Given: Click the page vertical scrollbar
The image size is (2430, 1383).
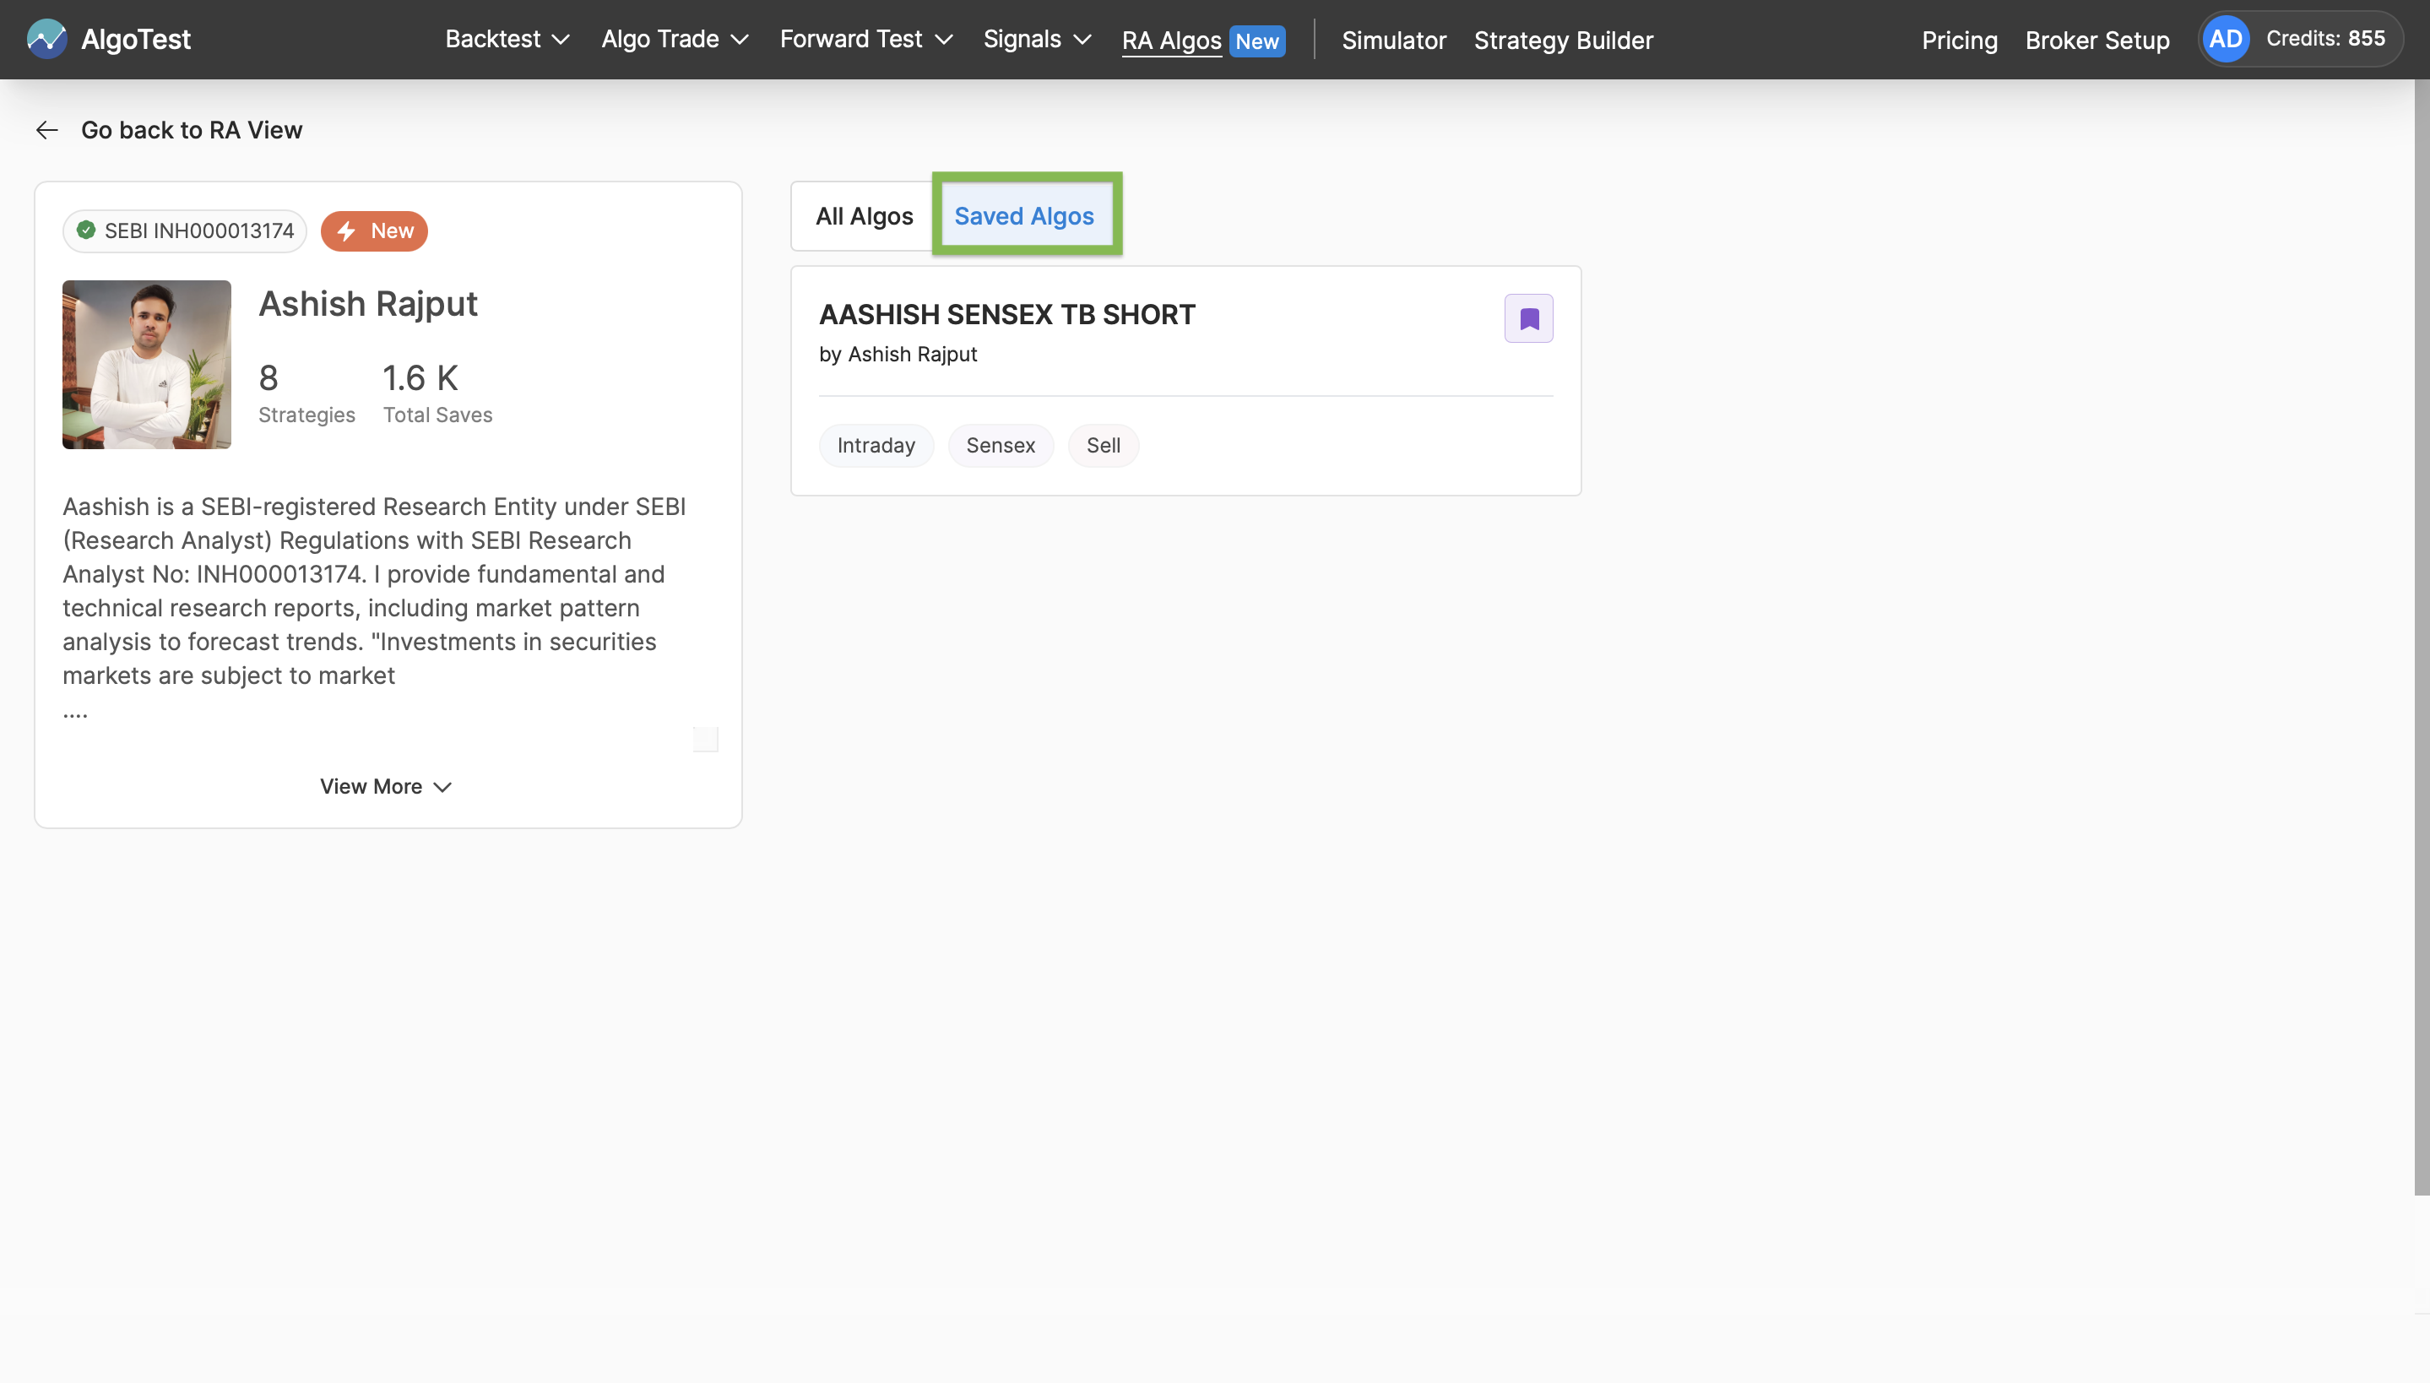Looking at the screenshot, I should 2422,637.
